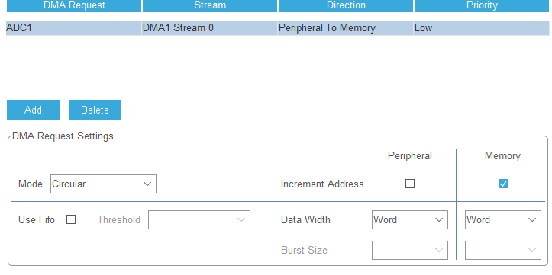Image resolution: width=552 pixels, height=275 pixels.
Task: Select the ADC1 cell in the table
Action: point(74,28)
